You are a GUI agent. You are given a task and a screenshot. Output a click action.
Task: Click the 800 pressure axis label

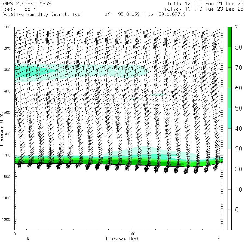pos(7,177)
